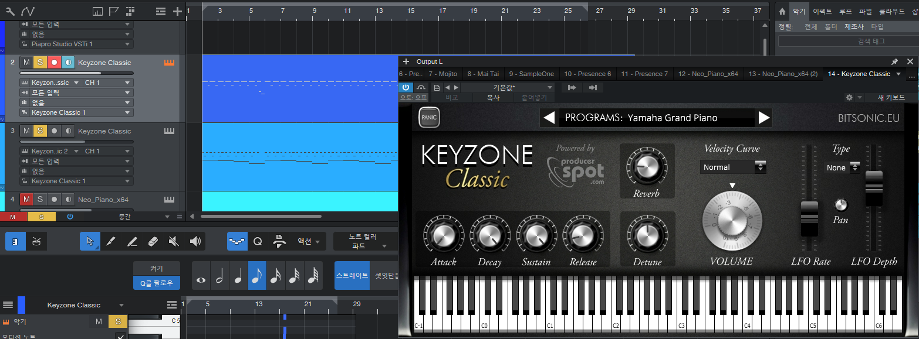Choose the eighth note quantize value
Image resolution: width=919 pixels, height=339 pixels.
[x=258, y=275]
